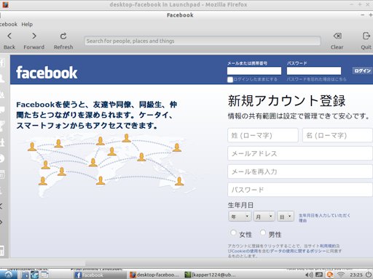Click the Clear backspace icon
Viewport: 373px width, 279px height.
pyautogui.click(x=337, y=36)
